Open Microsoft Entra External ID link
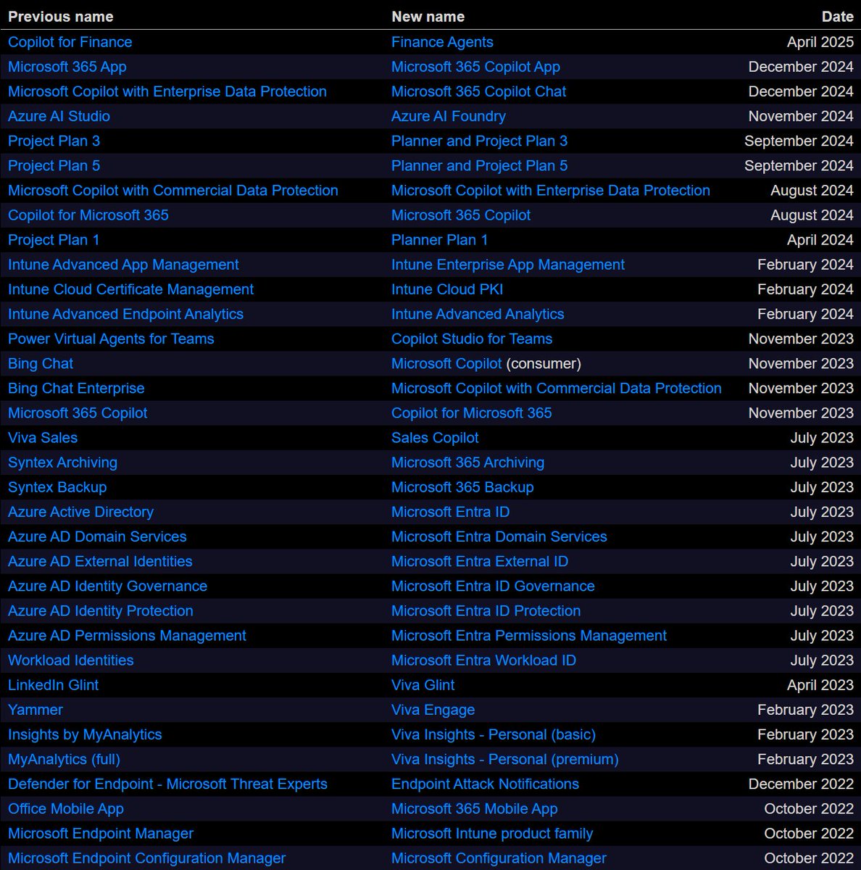The height and width of the screenshot is (870, 861). 480,561
